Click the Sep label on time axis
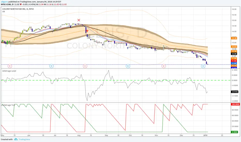 (x=106, y=135)
